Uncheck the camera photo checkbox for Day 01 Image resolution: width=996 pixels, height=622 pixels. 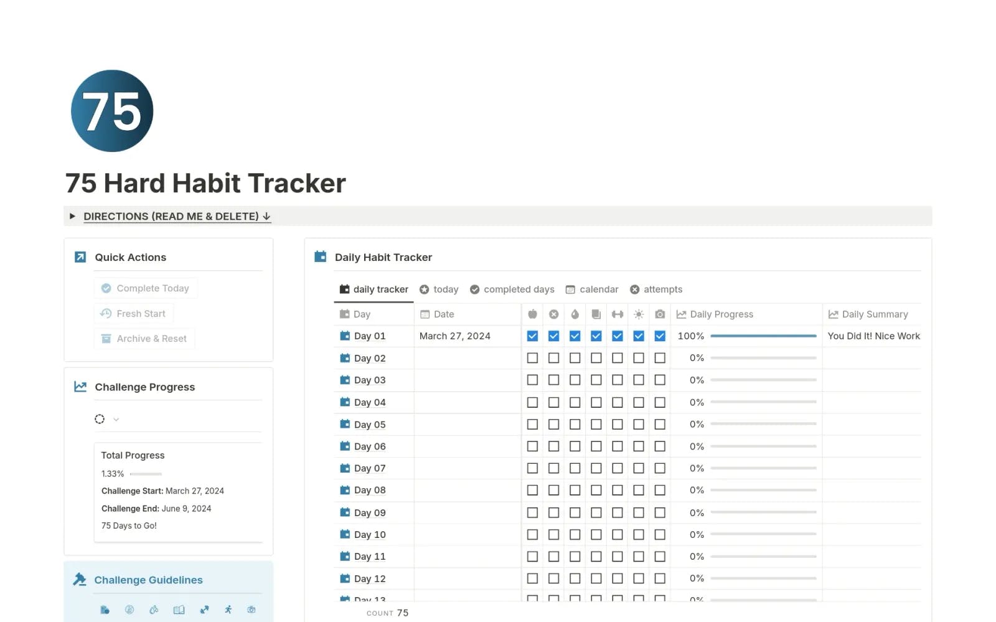coord(660,336)
